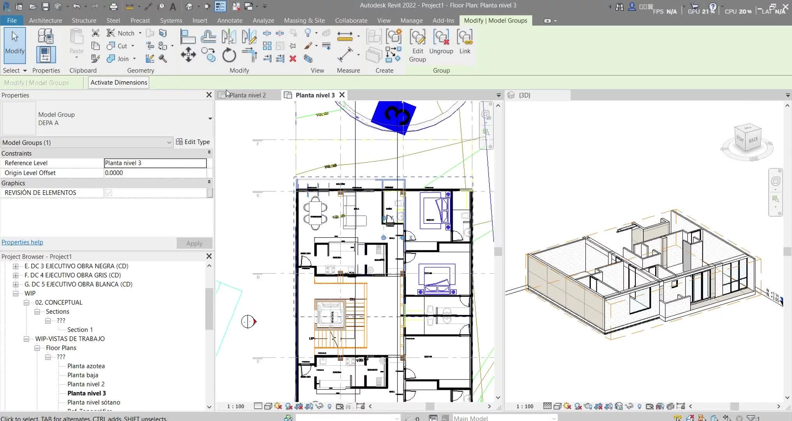Image resolution: width=792 pixels, height=421 pixels.
Task: Expand E. DC 3 EJECUTIVO OBRA NEGRA node
Action: point(16,266)
